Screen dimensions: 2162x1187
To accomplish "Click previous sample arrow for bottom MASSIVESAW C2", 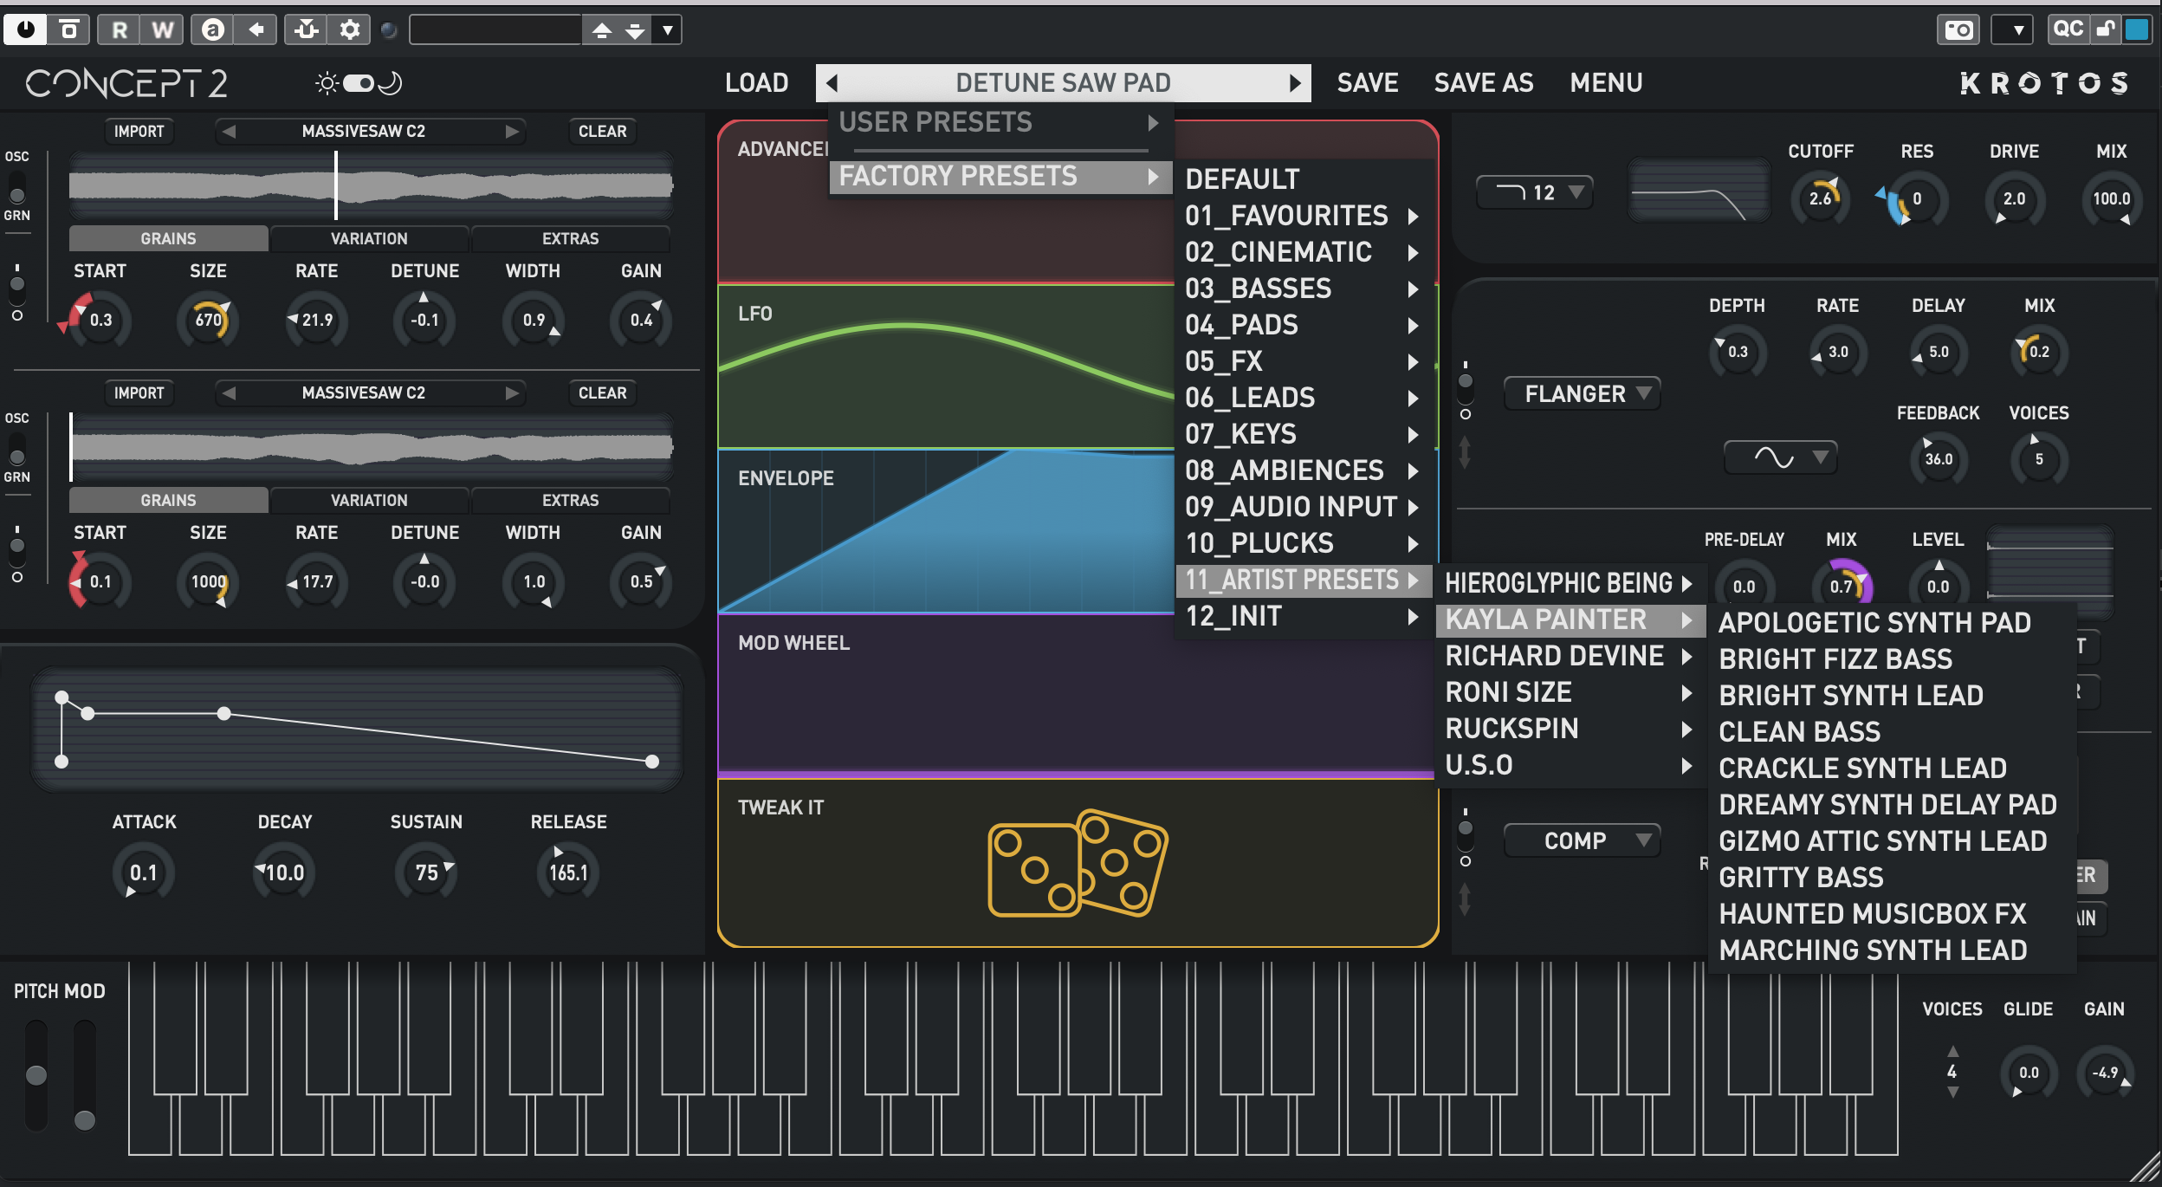I will pos(229,392).
